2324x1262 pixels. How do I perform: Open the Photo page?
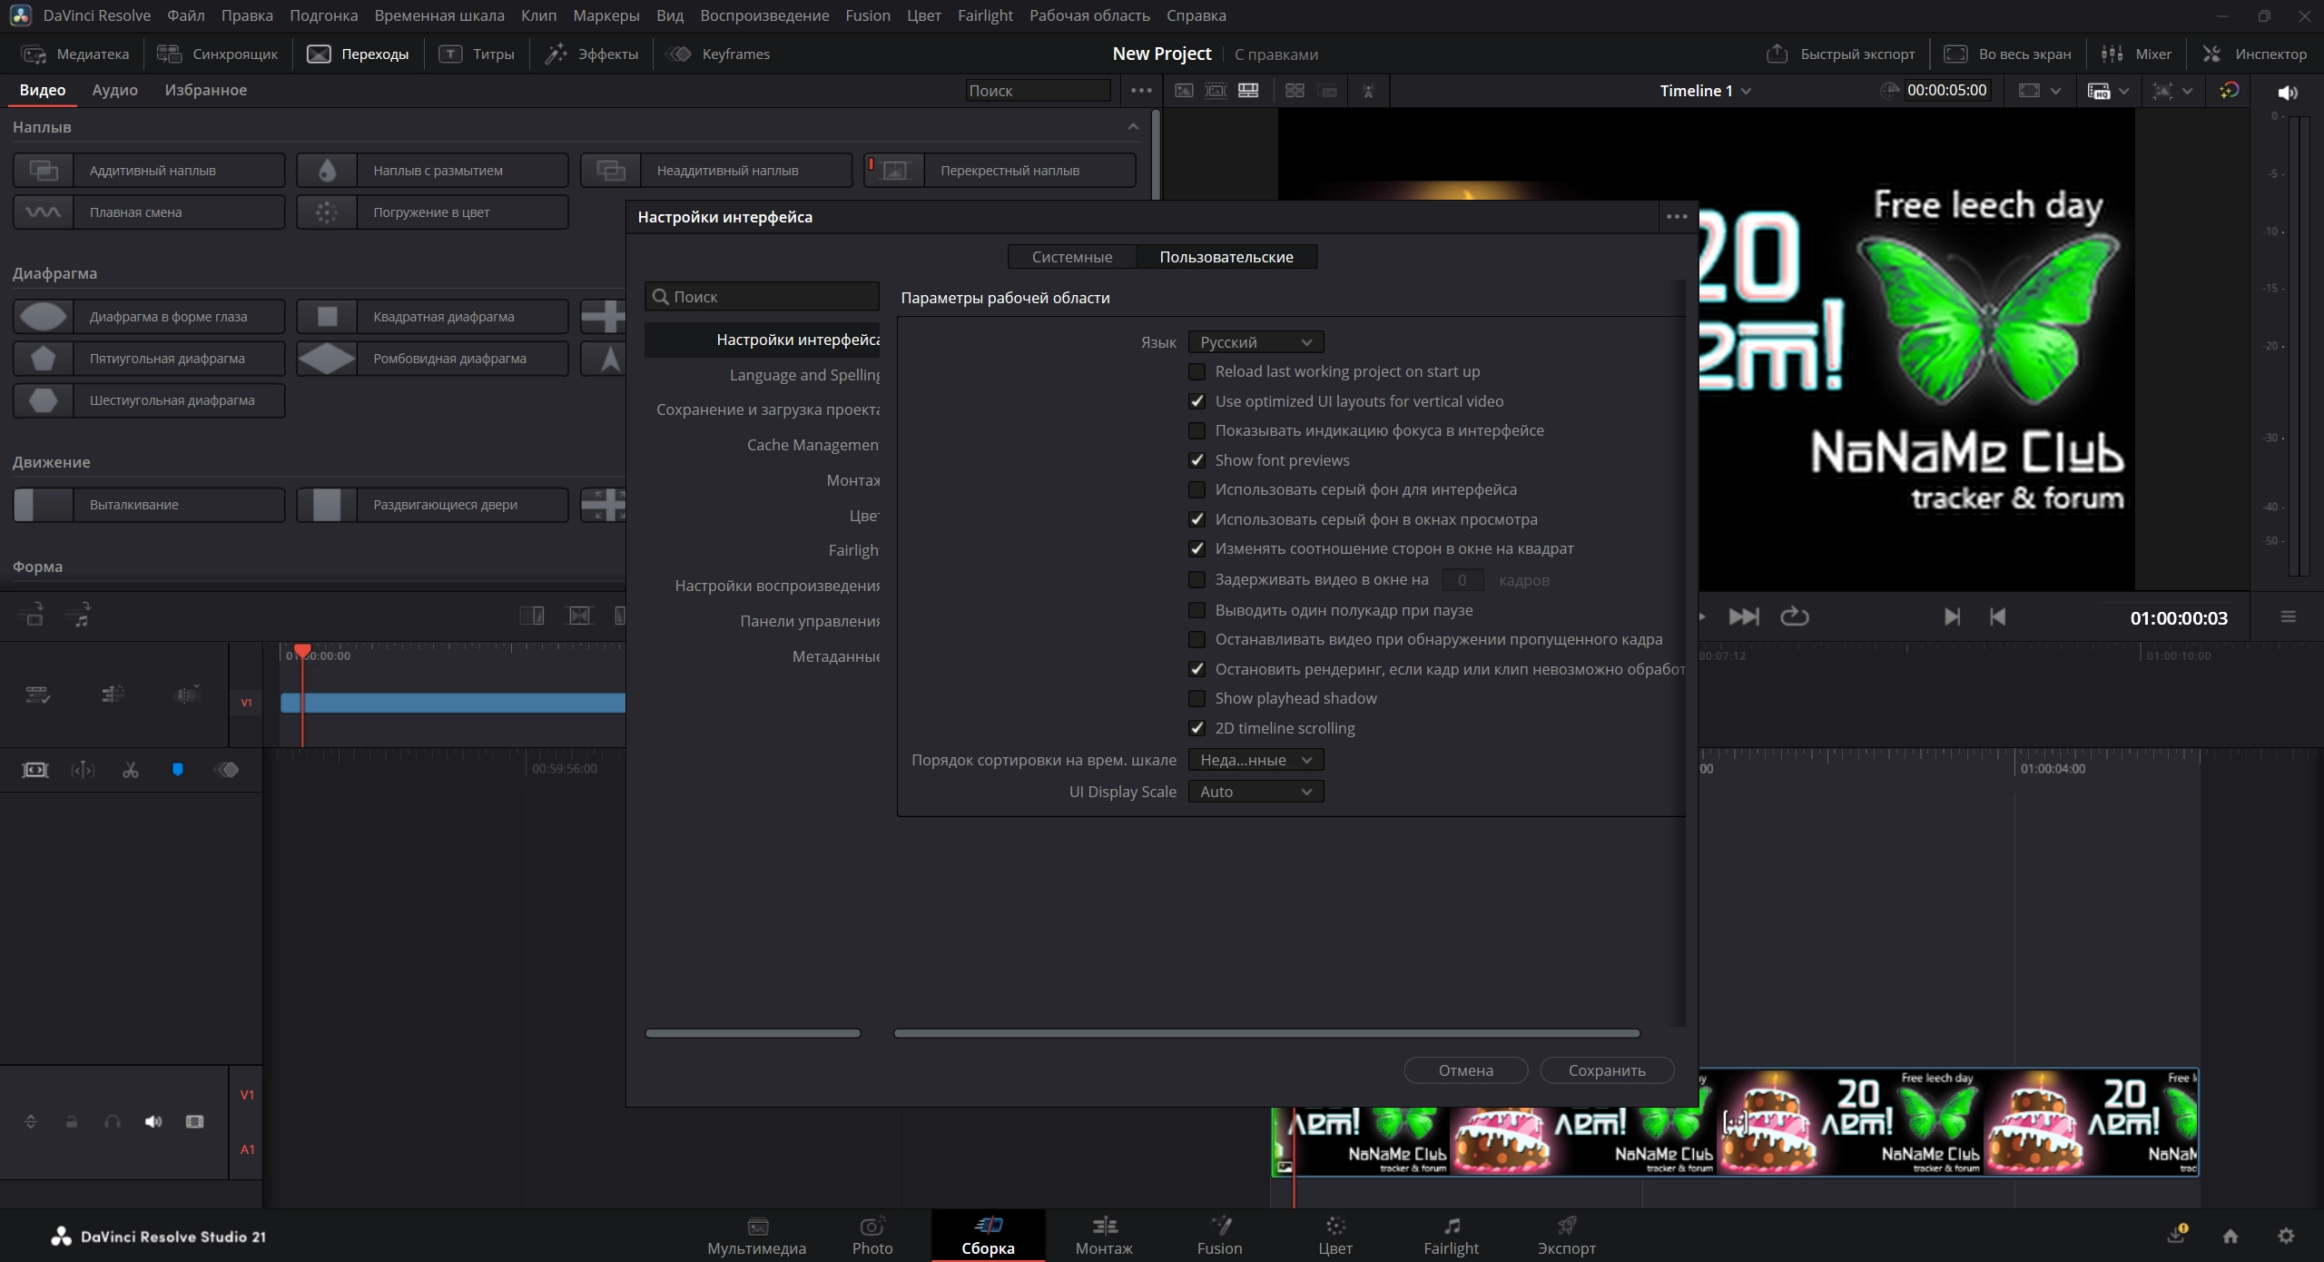(872, 1237)
